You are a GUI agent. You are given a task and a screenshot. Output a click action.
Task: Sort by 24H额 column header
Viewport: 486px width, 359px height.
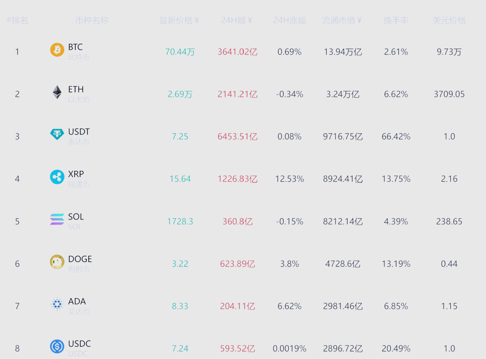[x=237, y=21]
